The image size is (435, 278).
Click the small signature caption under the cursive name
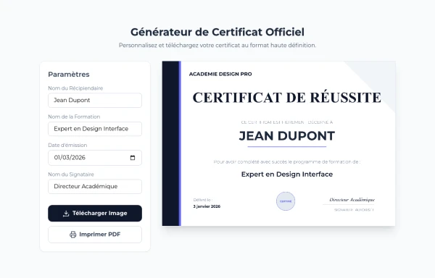(x=354, y=210)
